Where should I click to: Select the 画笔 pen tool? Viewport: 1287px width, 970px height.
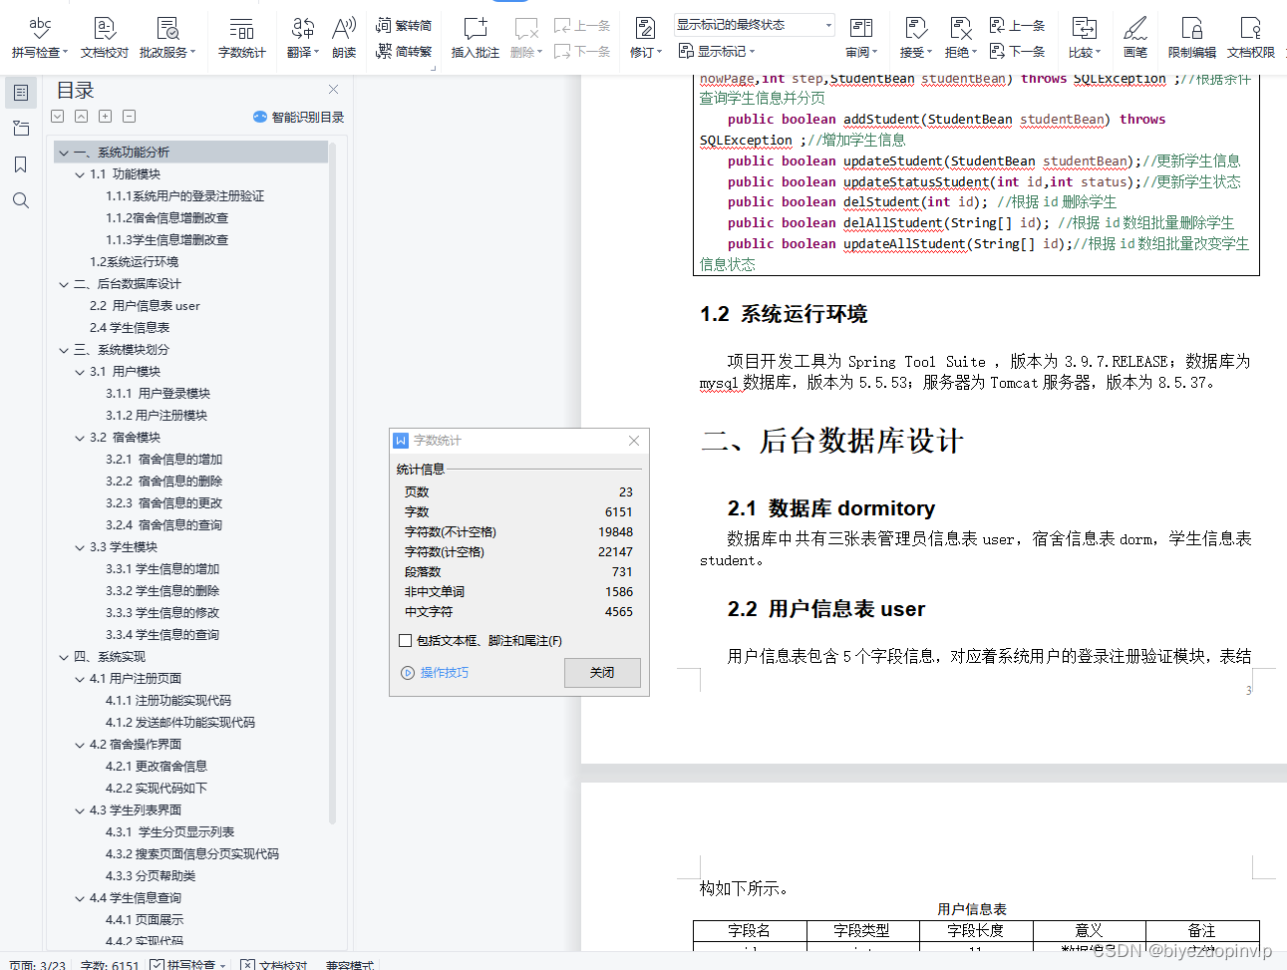1135,38
